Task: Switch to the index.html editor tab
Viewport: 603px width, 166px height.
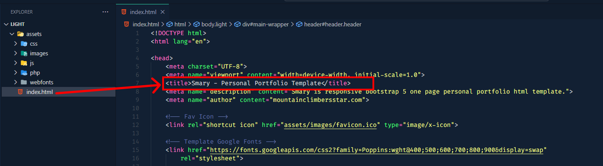Action: pyautogui.click(x=142, y=11)
